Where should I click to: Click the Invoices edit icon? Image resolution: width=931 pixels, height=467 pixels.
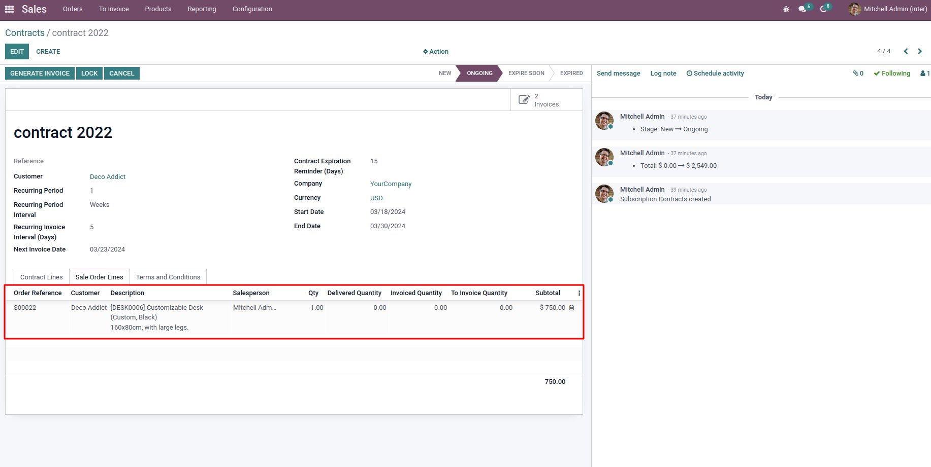[x=524, y=100]
